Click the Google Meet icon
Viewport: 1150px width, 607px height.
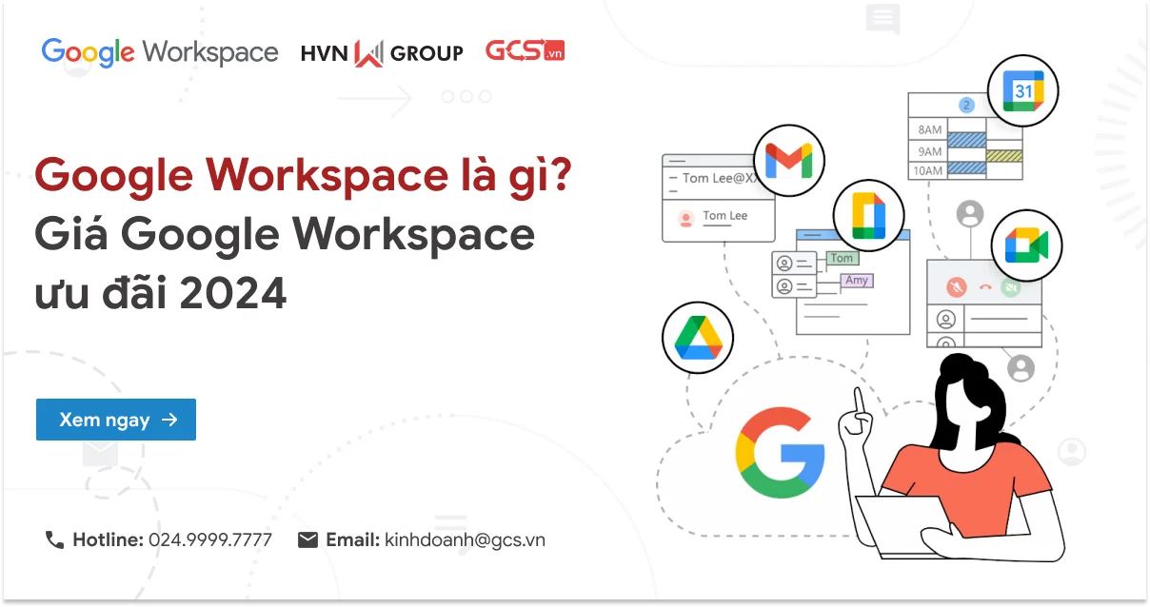(x=1026, y=246)
